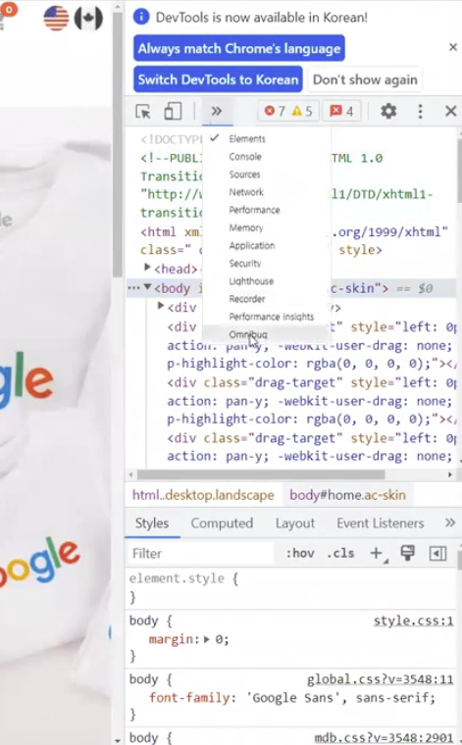The width and height of the screenshot is (462, 745).
Task: Open the DevTools three-dot customize menu
Action: [x=420, y=111]
